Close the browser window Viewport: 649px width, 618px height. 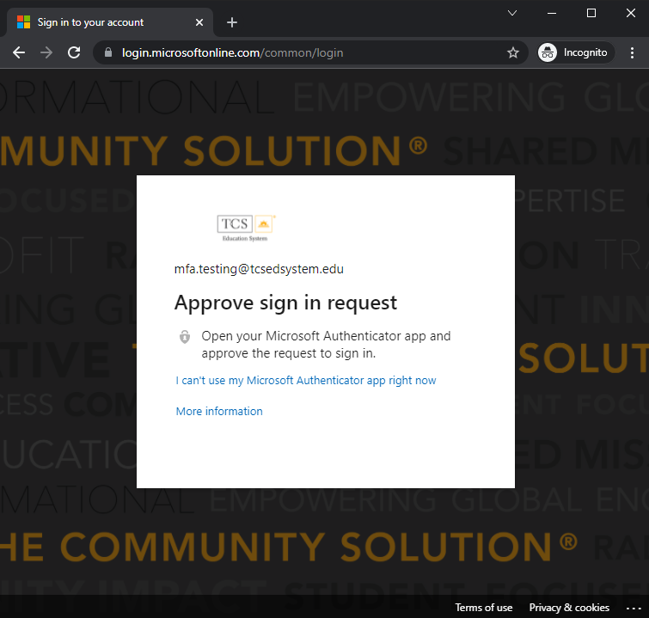click(x=630, y=13)
